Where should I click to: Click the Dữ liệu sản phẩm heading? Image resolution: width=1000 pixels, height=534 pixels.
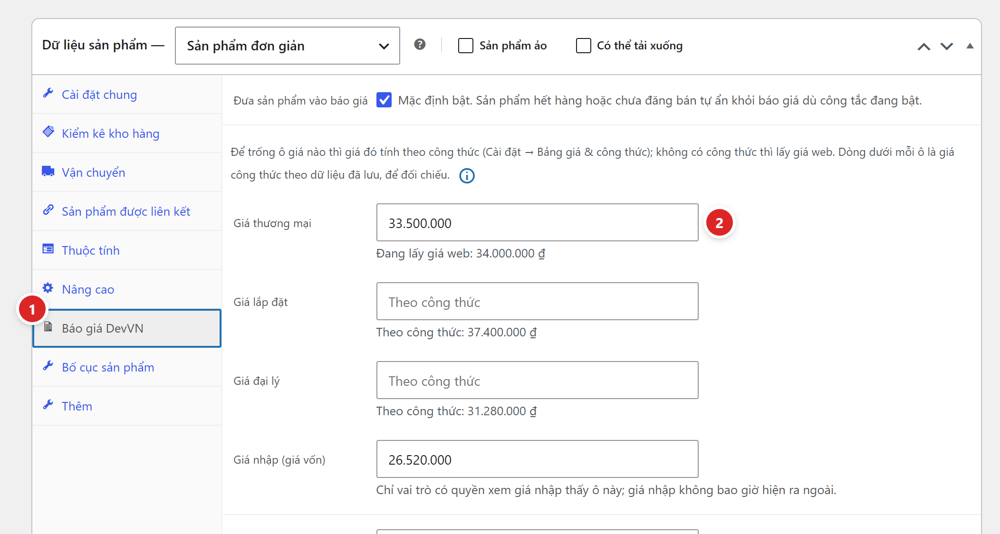click(x=95, y=45)
